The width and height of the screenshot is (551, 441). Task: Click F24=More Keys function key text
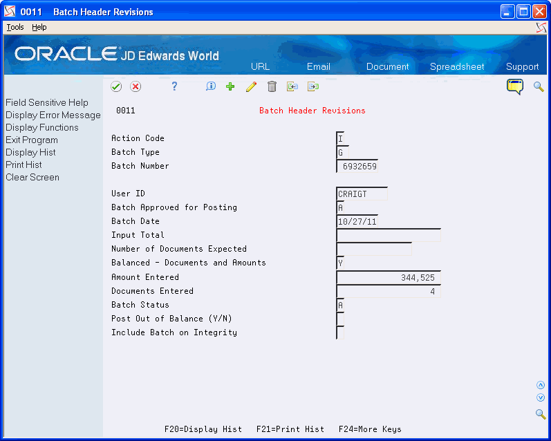pos(370,429)
